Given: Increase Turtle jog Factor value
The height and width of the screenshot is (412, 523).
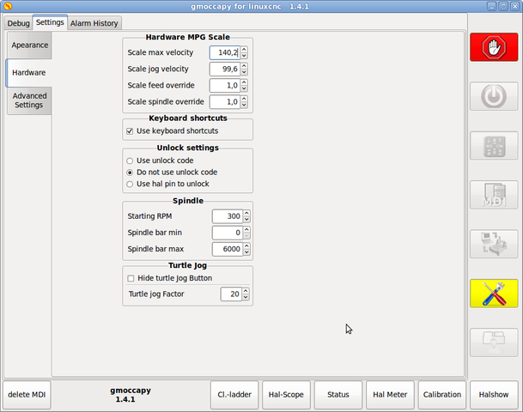Looking at the screenshot, I should click(x=246, y=291).
